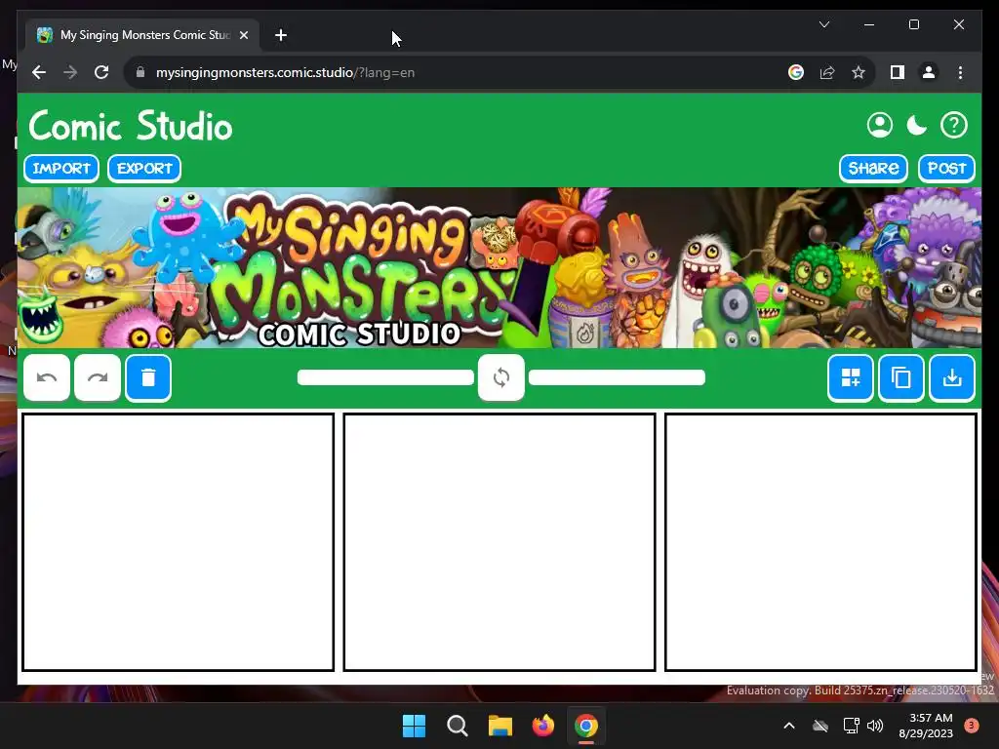This screenshot has height=749, width=999.
Task: Open the Comic Studio logo link
Action: pyautogui.click(x=131, y=126)
